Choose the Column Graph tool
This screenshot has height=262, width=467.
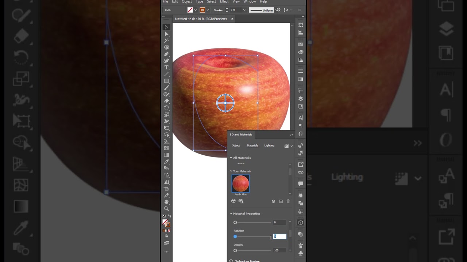[166, 182]
